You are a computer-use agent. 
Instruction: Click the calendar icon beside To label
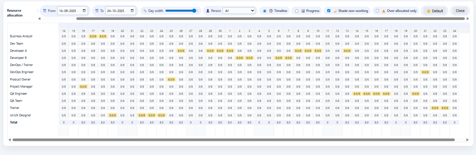point(97,11)
